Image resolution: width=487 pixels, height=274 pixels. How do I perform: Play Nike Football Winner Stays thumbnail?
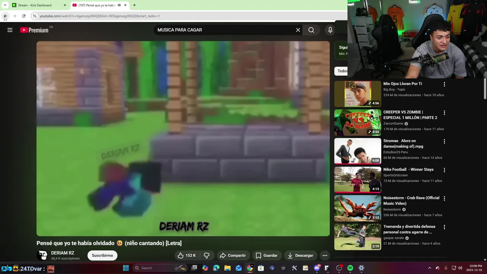[358, 179]
